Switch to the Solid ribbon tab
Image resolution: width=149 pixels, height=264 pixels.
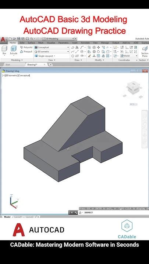[x=22, y=43]
